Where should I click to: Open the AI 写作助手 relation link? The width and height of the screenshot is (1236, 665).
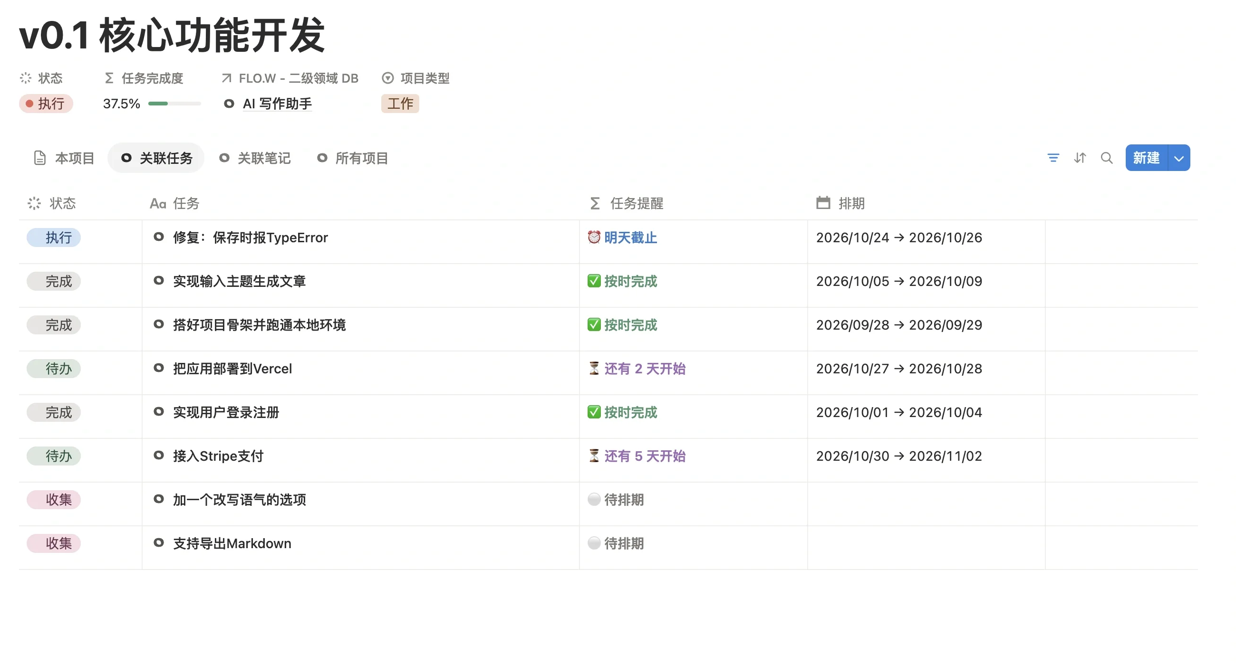tap(277, 104)
